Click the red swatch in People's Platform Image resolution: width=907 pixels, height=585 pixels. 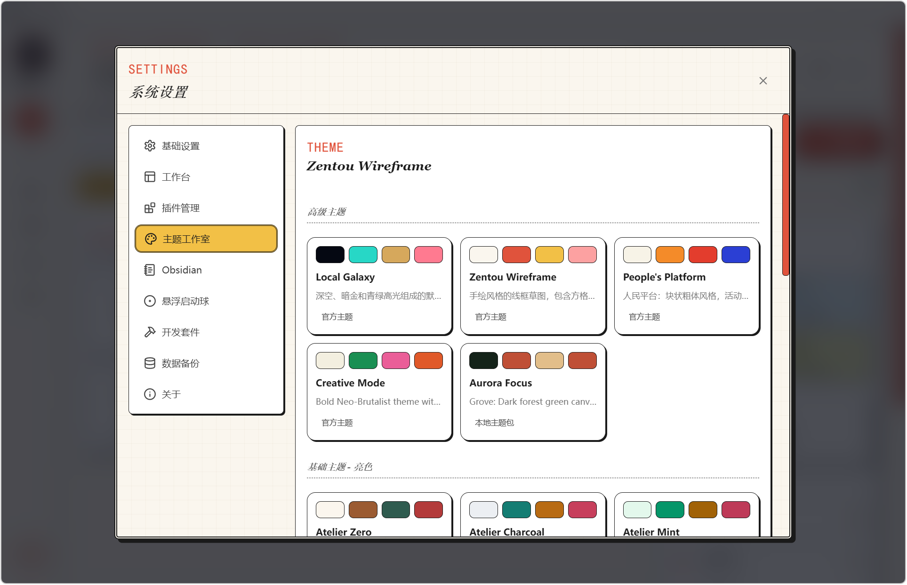click(x=703, y=255)
